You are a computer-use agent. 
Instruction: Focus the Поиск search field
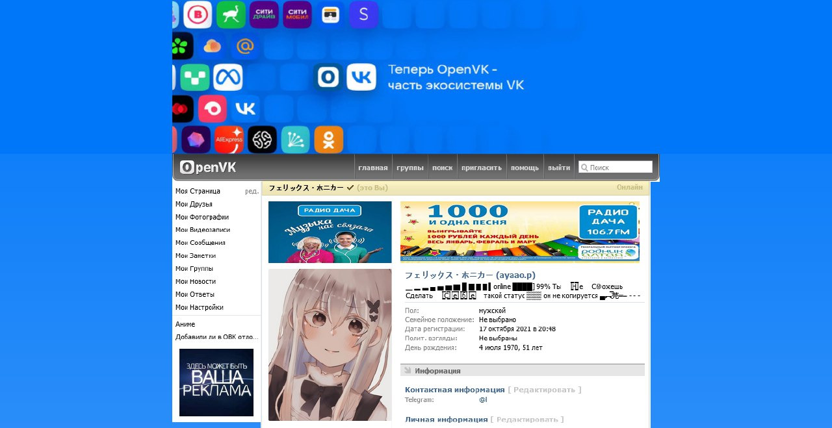coord(616,168)
